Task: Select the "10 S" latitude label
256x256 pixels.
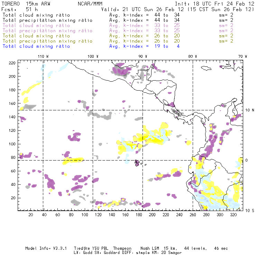Action: [x=250, y=211]
